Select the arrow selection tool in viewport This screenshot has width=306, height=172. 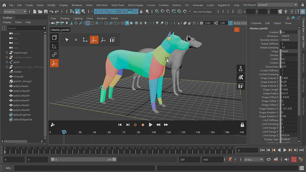[x=67, y=40]
